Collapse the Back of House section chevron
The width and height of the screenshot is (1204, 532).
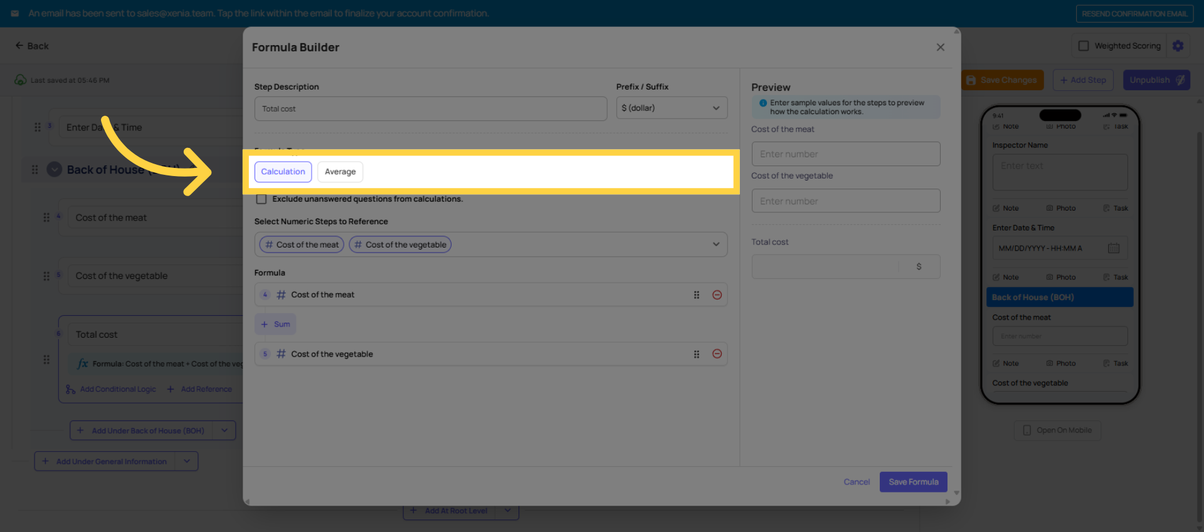(55, 170)
